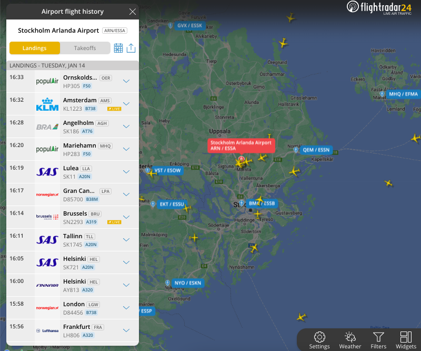Open the calendar date picker icon
Screen dimensions: 421x351
(118, 48)
